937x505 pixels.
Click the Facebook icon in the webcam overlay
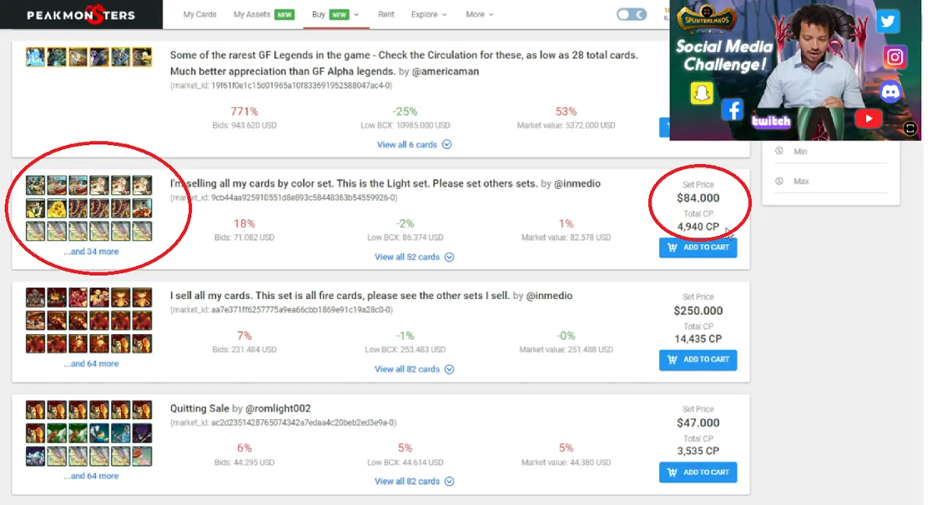732,109
